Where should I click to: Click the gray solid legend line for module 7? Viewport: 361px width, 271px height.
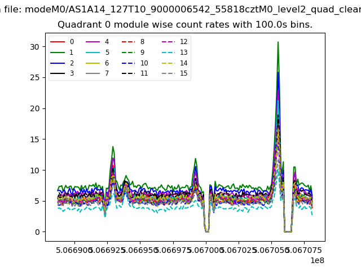(94, 73)
